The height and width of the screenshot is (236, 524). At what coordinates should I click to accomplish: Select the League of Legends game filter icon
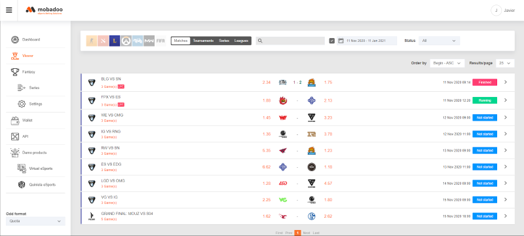[115, 41]
